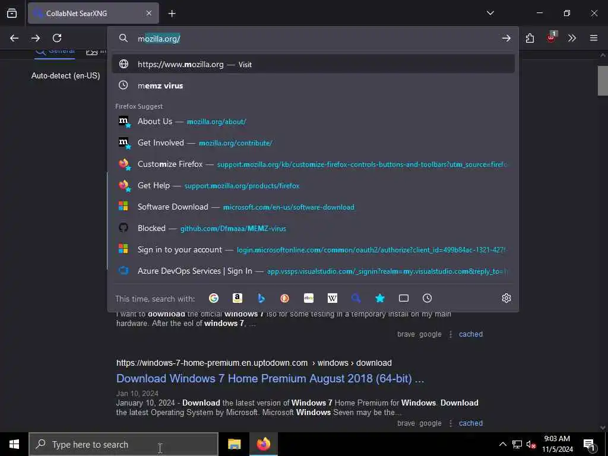Close the CollabNet SearXNG tab

click(149, 13)
